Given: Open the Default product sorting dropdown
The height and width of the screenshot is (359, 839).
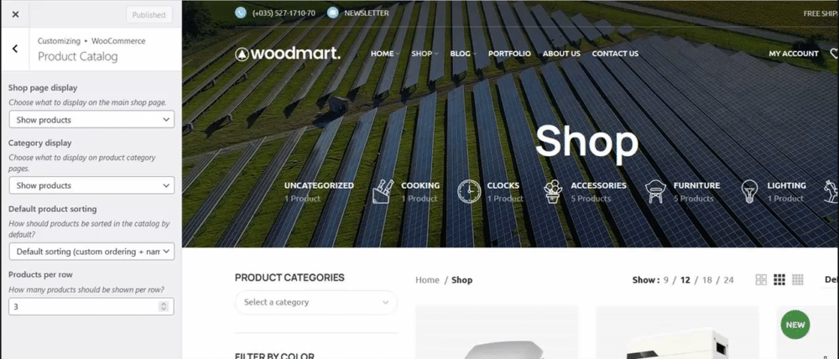Looking at the screenshot, I should [x=91, y=251].
